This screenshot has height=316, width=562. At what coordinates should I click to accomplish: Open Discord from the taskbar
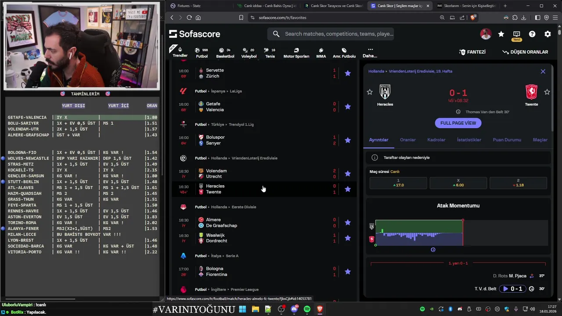click(294, 309)
